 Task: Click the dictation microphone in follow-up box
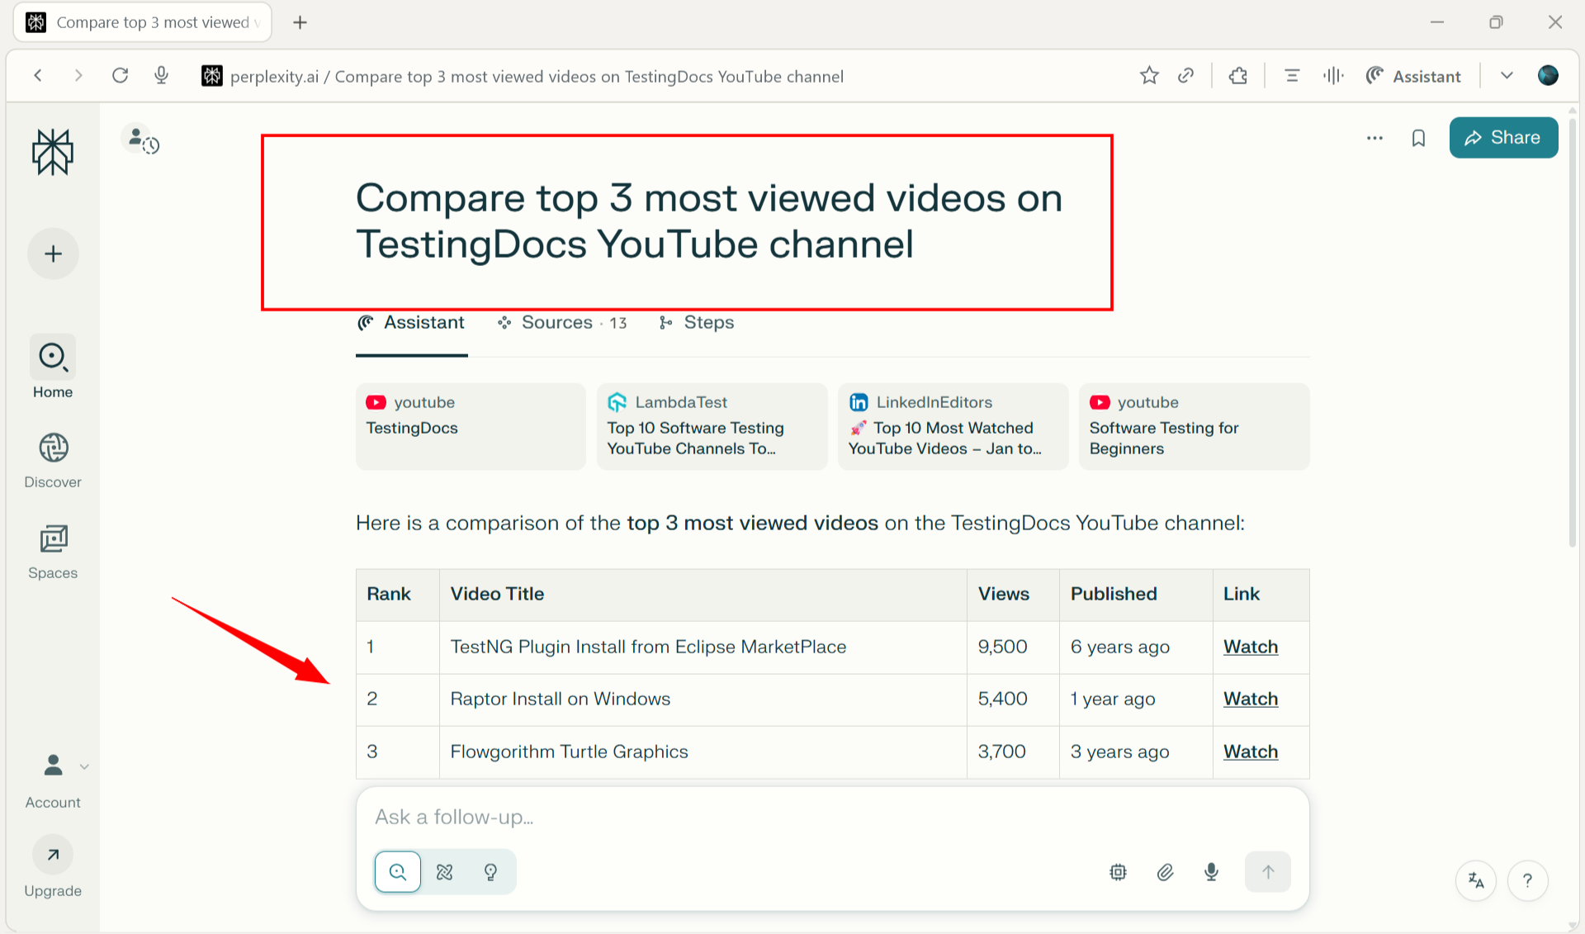pos(1211,872)
